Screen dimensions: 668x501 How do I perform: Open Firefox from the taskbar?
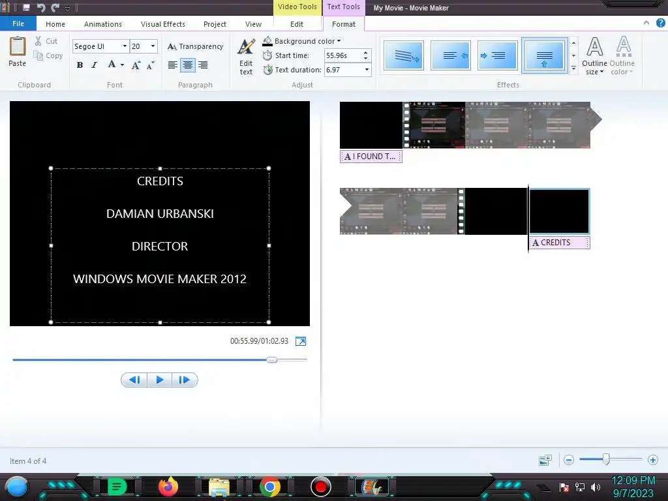[168, 487]
